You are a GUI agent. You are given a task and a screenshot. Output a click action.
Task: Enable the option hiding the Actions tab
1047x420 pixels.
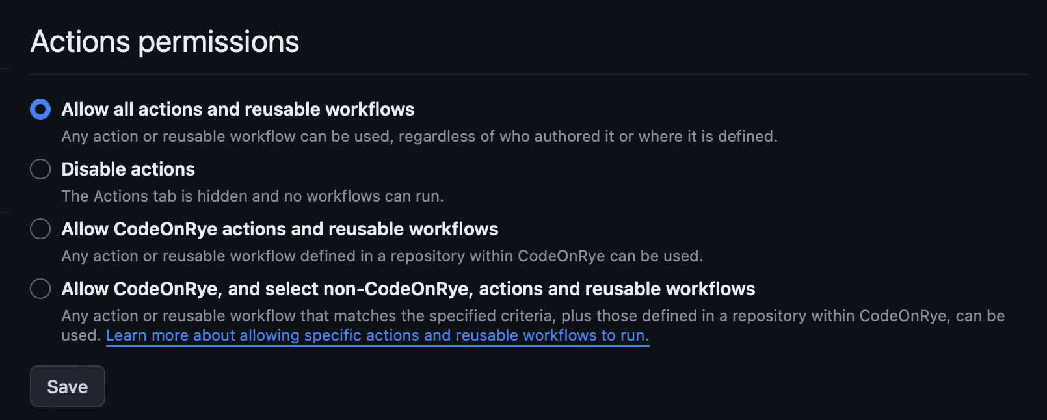[x=40, y=169]
